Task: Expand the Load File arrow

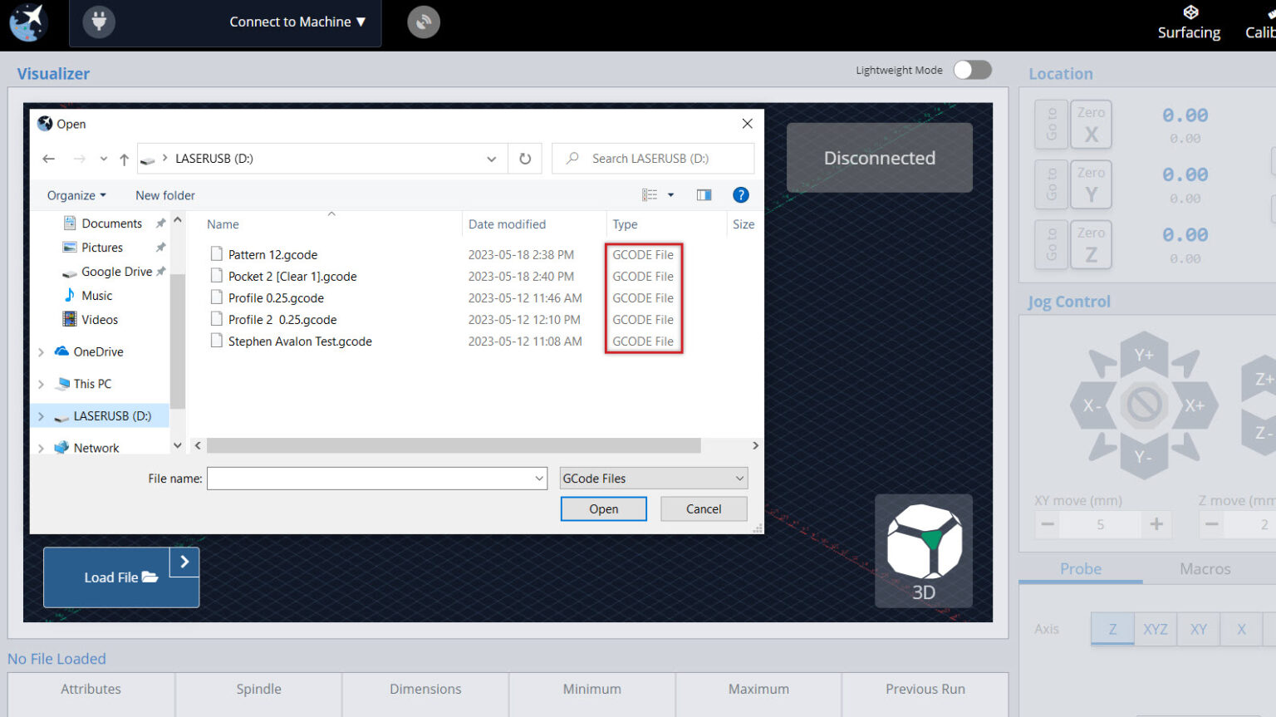Action: [184, 562]
